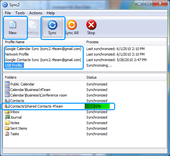Select the Notes folder name
Viewport: 170px width, 156px height.
coord(15,123)
